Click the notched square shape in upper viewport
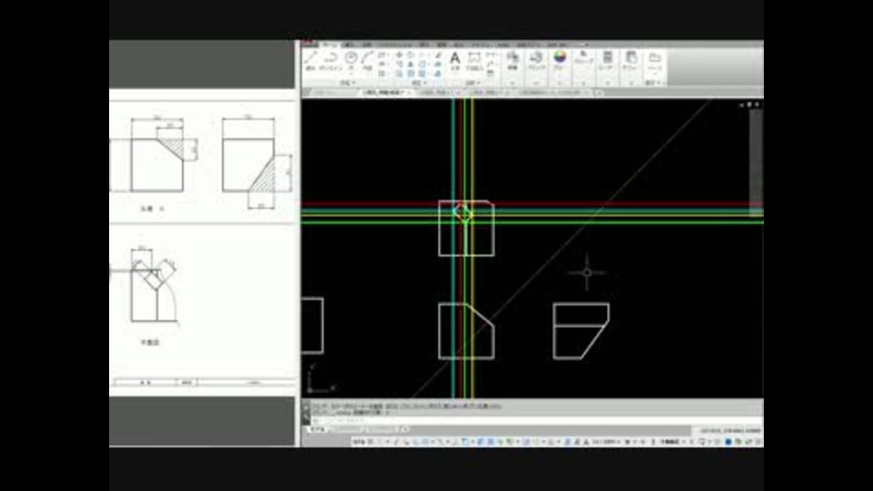This screenshot has width=873, height=491. (466, 228)
